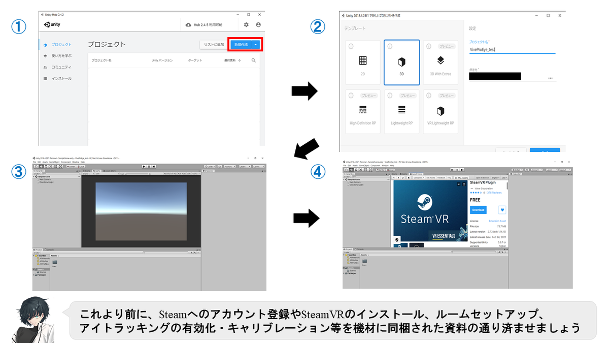Click the info icon on the 3D With Extras card
Screen dimensions: 609x343
429,46
